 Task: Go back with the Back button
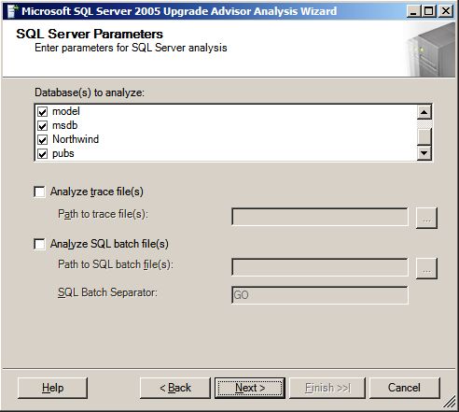(x=175, y=388)
